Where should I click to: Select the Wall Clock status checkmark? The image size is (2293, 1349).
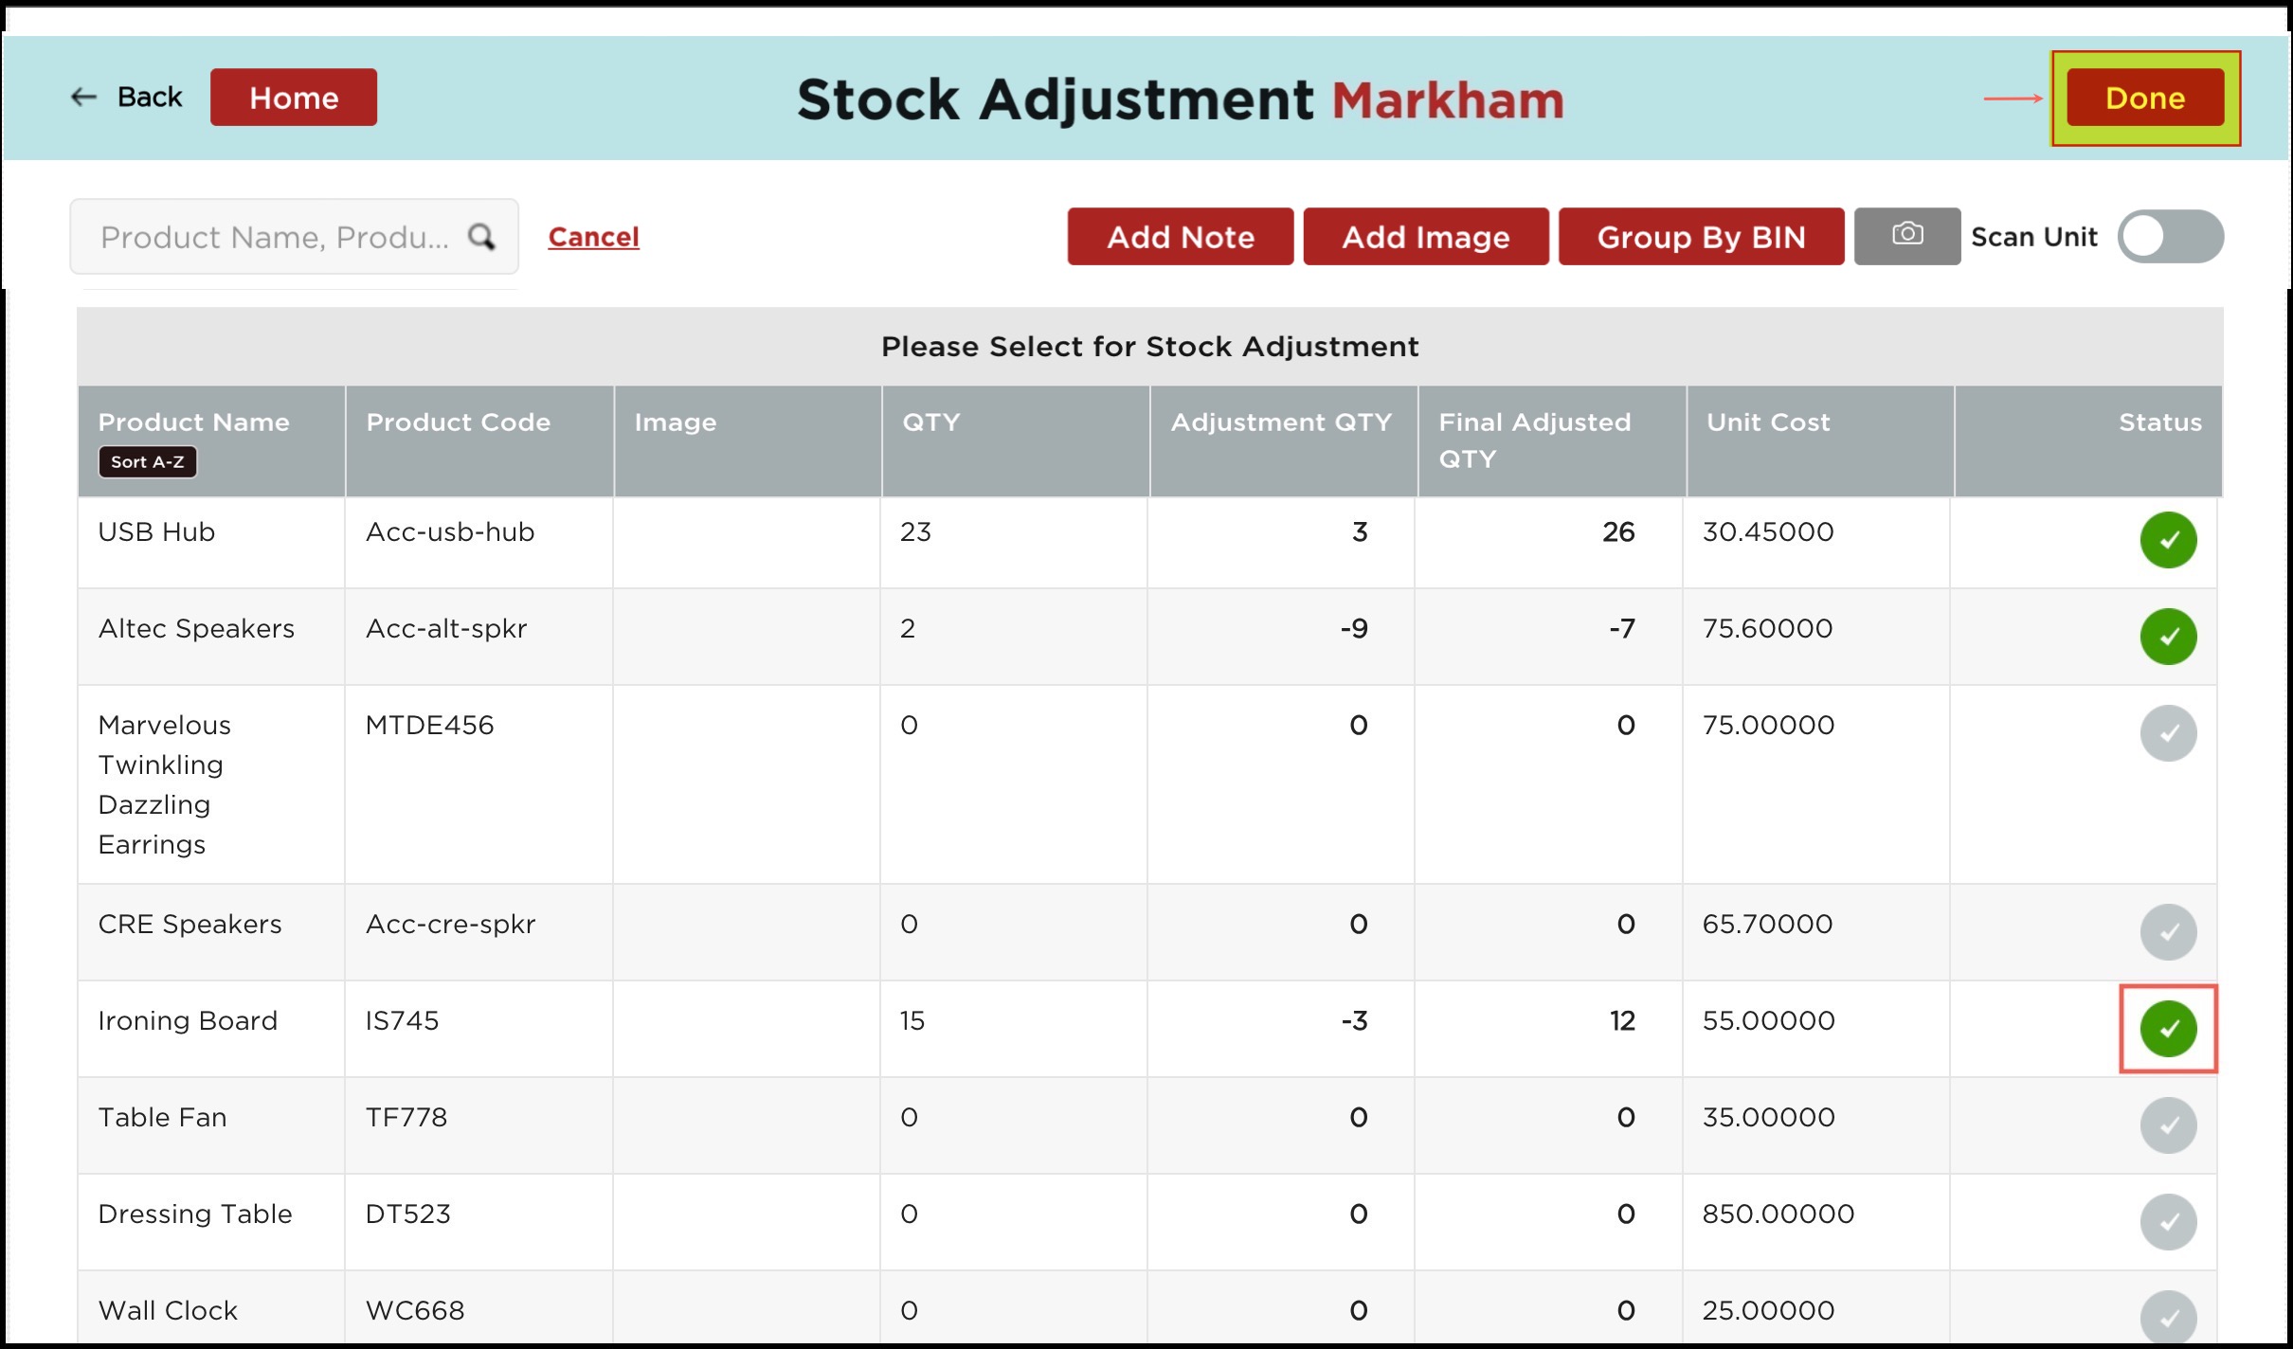[2168, 1317]
